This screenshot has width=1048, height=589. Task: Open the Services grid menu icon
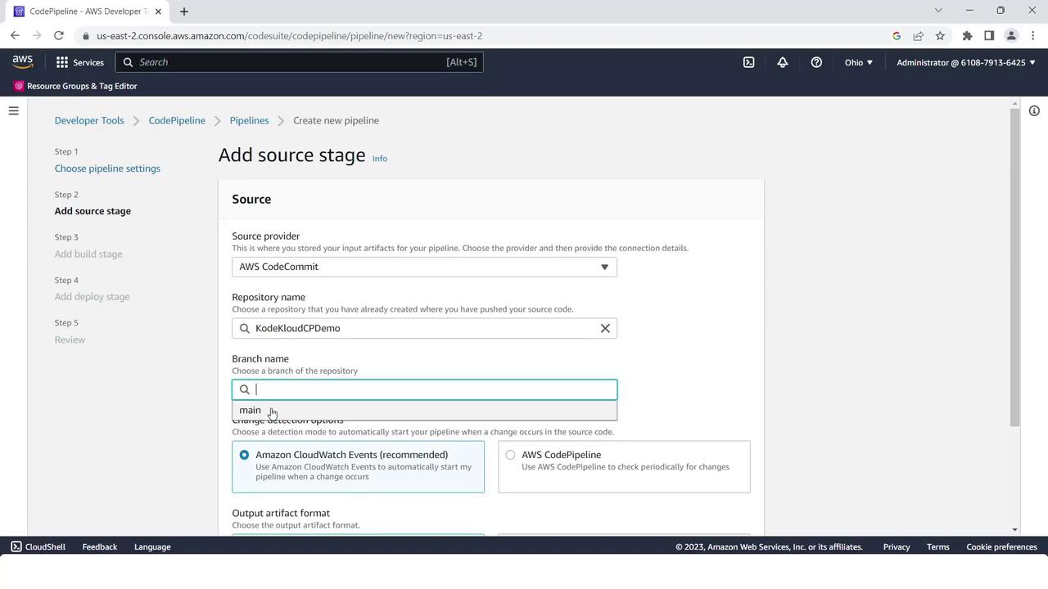coord(62,62)
